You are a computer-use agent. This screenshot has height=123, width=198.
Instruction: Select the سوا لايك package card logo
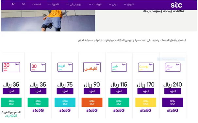[65, 67]
